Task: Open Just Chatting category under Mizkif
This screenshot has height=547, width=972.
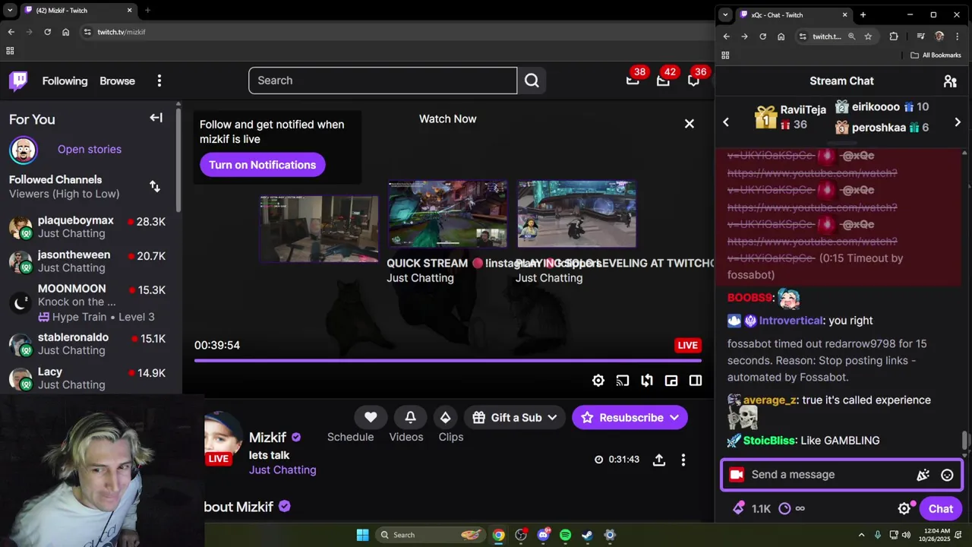Action: pyautogui.click(x=282, y=470)
